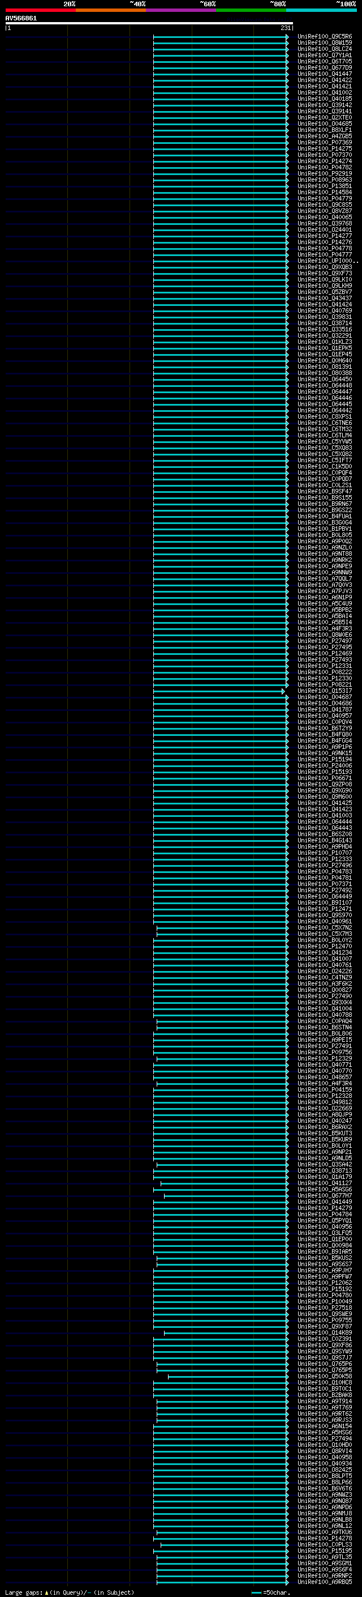
Task: Select hit UniRef100_Q41447
Action: 324,74
